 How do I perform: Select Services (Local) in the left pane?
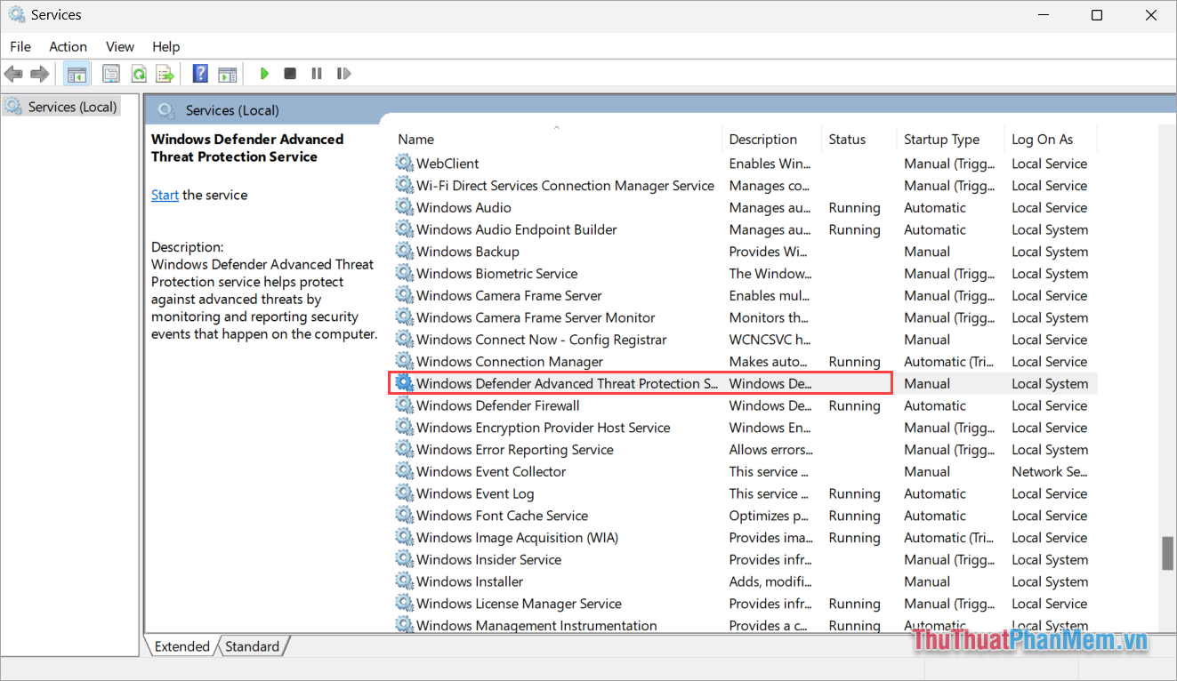pos(70,106)
